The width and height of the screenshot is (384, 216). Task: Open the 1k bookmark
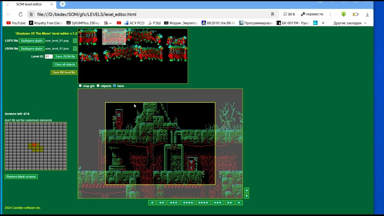click(x=108, y=23)
